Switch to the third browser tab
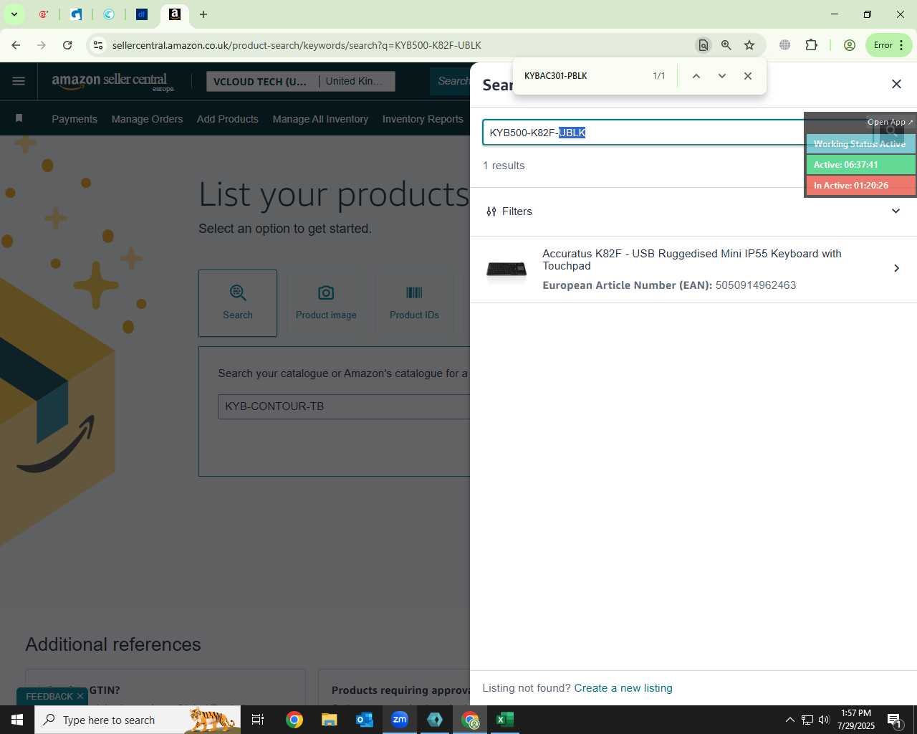The image size is (917, 734). pos(109,14)
